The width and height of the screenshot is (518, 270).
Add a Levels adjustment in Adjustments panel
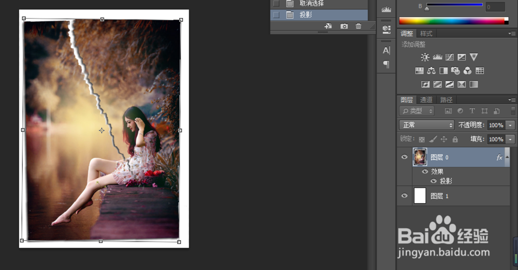(437, 57)
